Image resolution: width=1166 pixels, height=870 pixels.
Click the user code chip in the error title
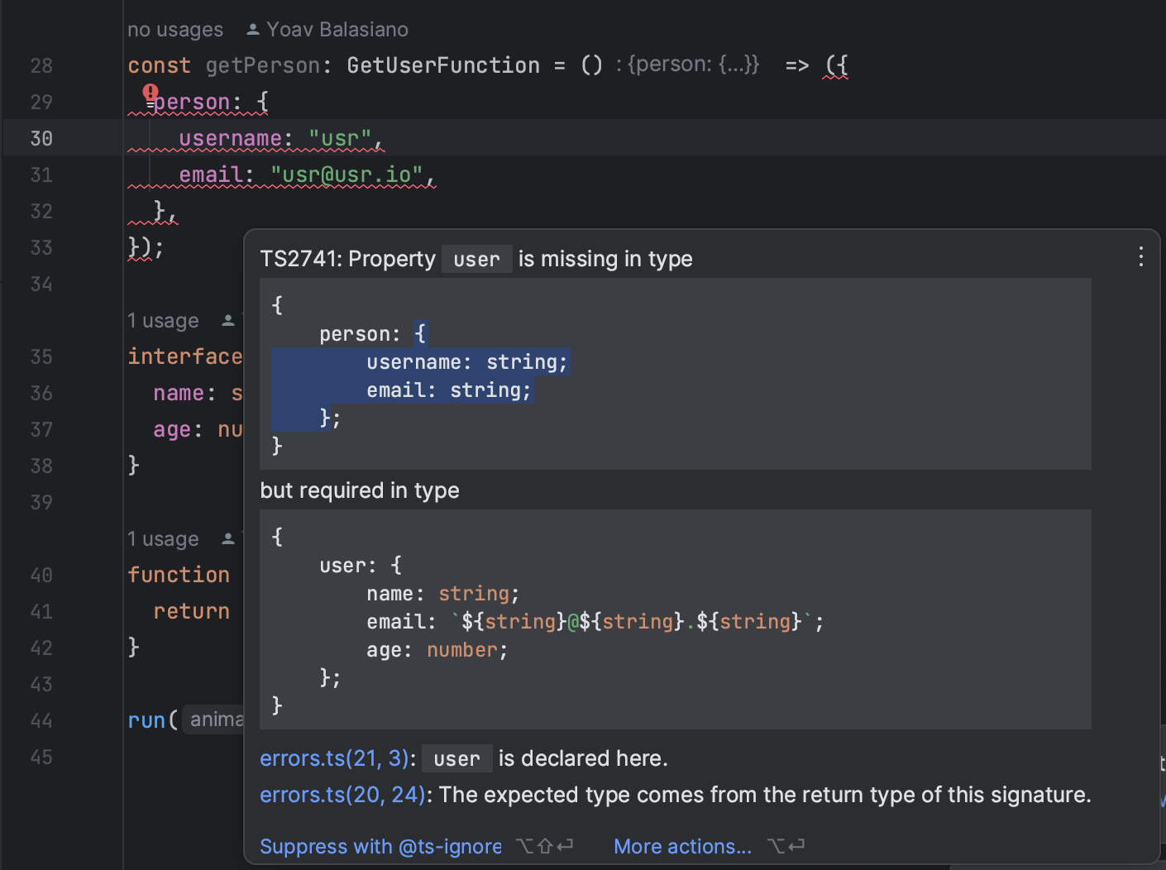click(x=476, y=259)
